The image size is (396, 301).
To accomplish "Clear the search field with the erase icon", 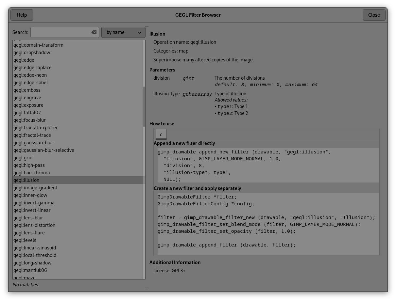I will coord(94,32).
